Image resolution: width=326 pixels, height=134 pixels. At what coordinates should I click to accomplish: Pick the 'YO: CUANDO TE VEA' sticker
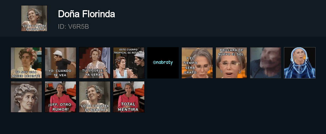[60, 63]
